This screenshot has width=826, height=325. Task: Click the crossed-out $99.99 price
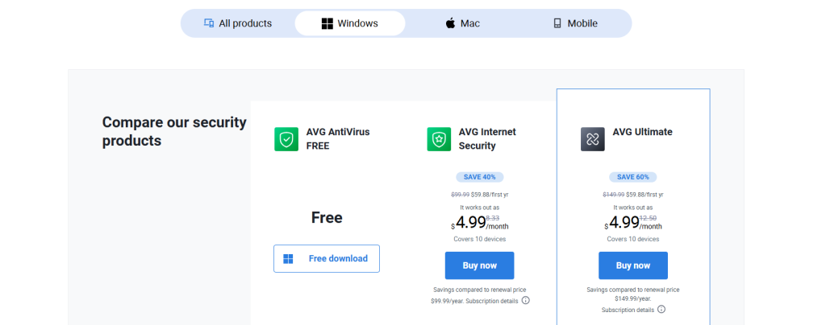461,194
